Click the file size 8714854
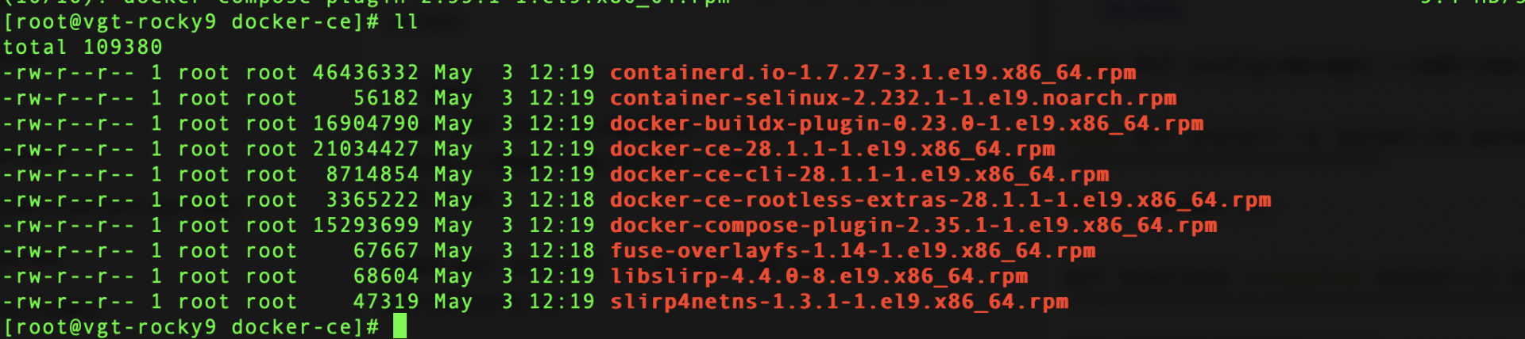This screenshot has width=1525, height=339. [372, 174]
